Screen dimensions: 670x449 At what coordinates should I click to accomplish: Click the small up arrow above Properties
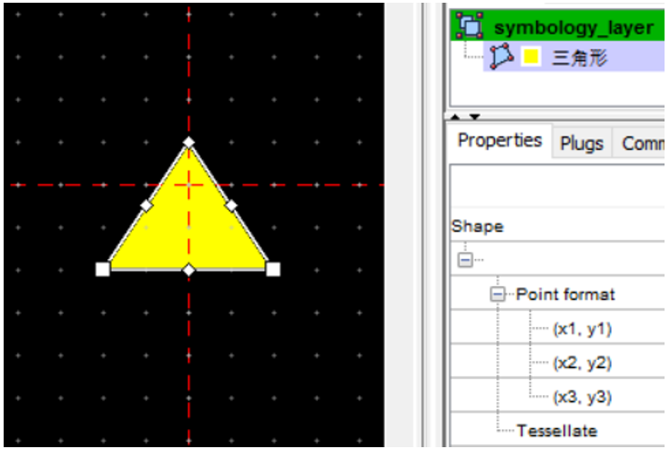pyautogui.click(x=455, y=117)
